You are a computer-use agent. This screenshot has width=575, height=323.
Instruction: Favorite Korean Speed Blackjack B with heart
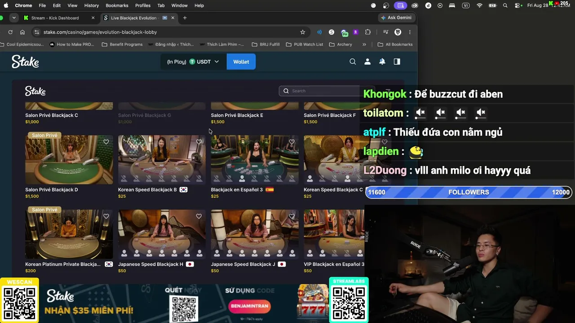pos(199,142)
